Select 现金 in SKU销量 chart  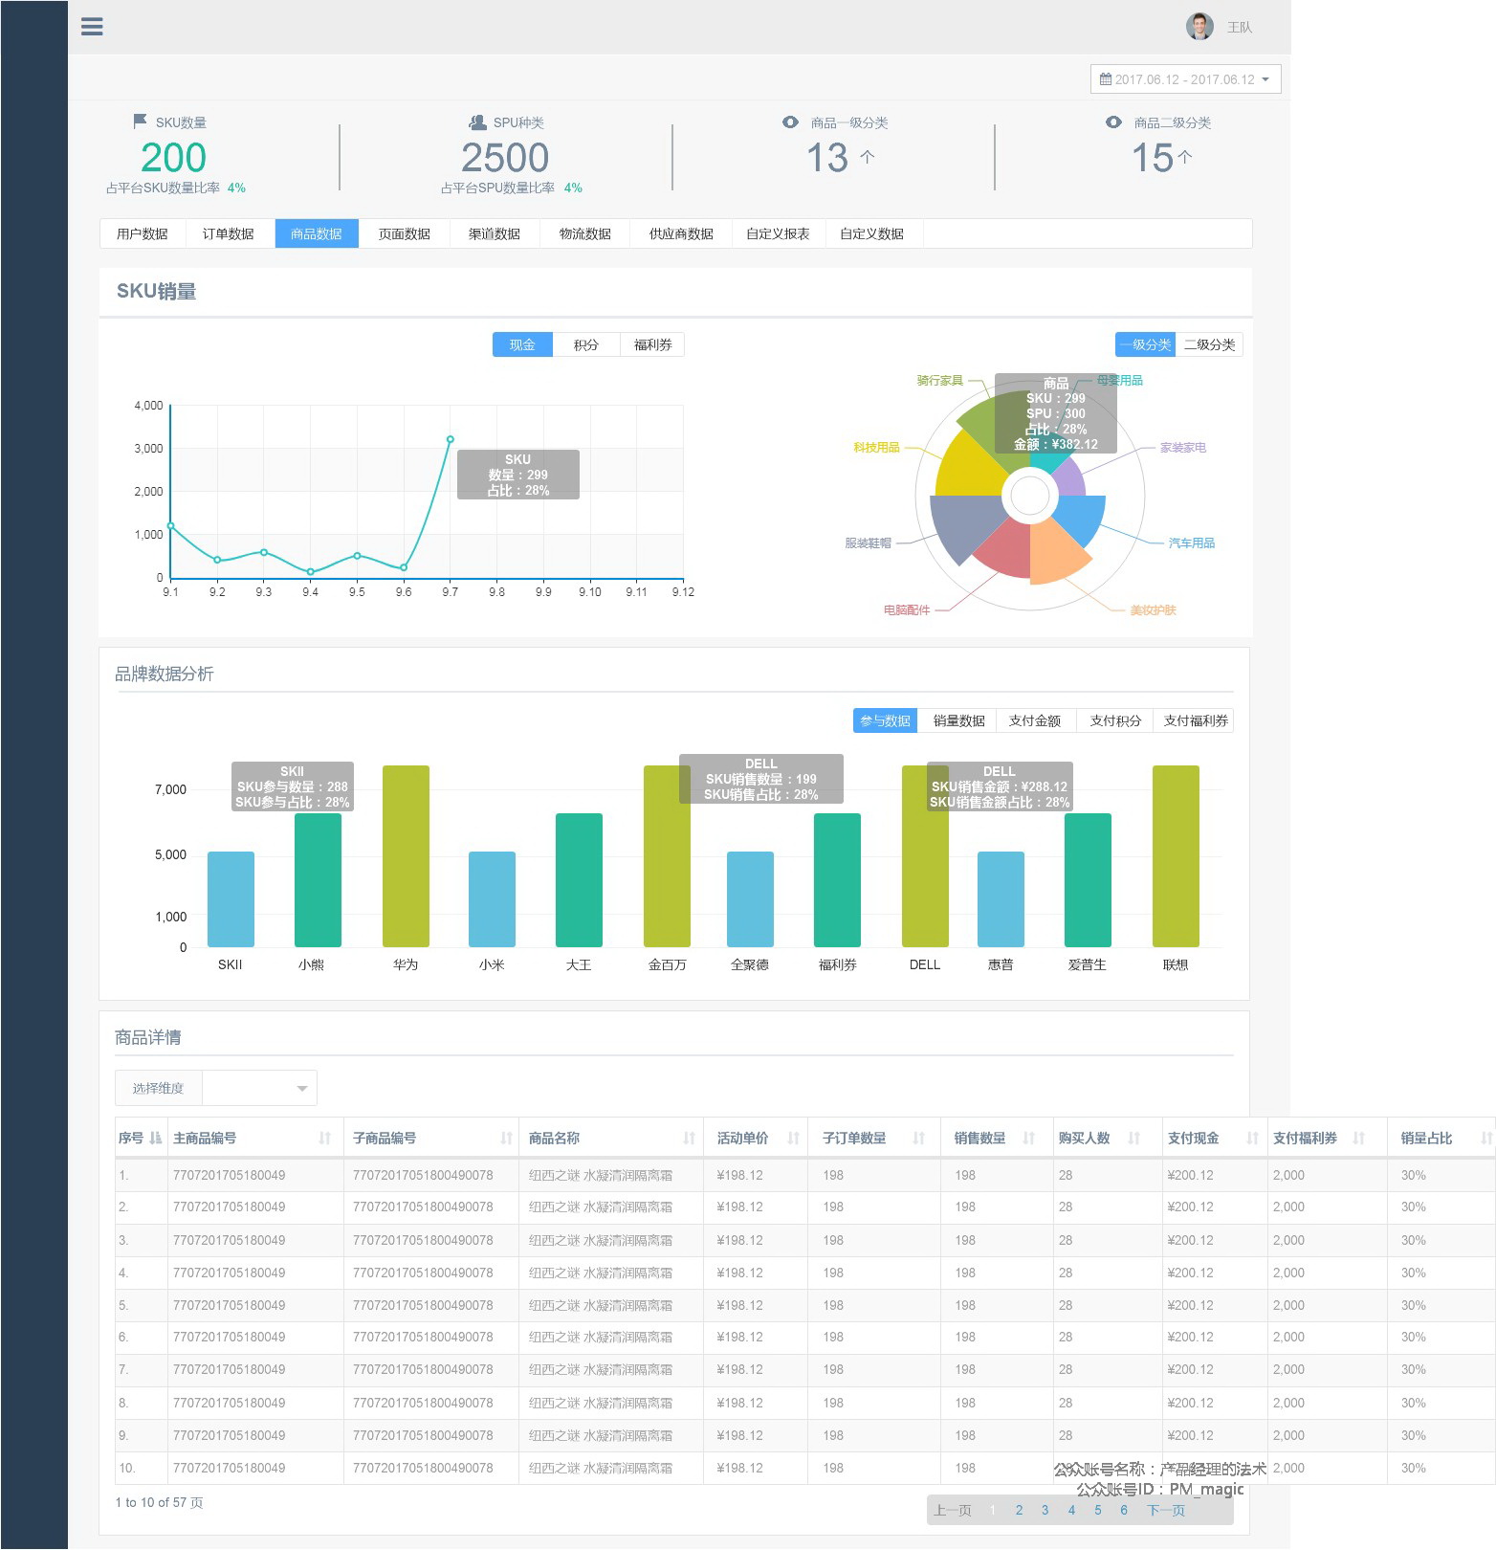pos(522,344)
